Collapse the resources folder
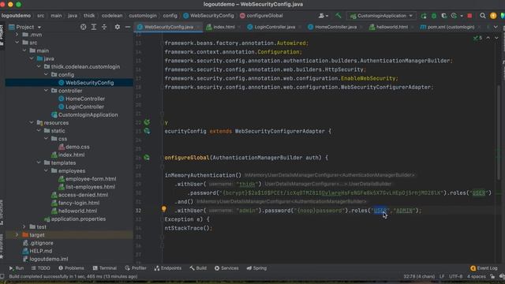Viewport: 505px width, 284px height. pyautogui.click(x=32, y=123)
